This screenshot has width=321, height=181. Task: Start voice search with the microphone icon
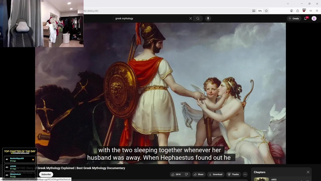[x=208, y=18]
